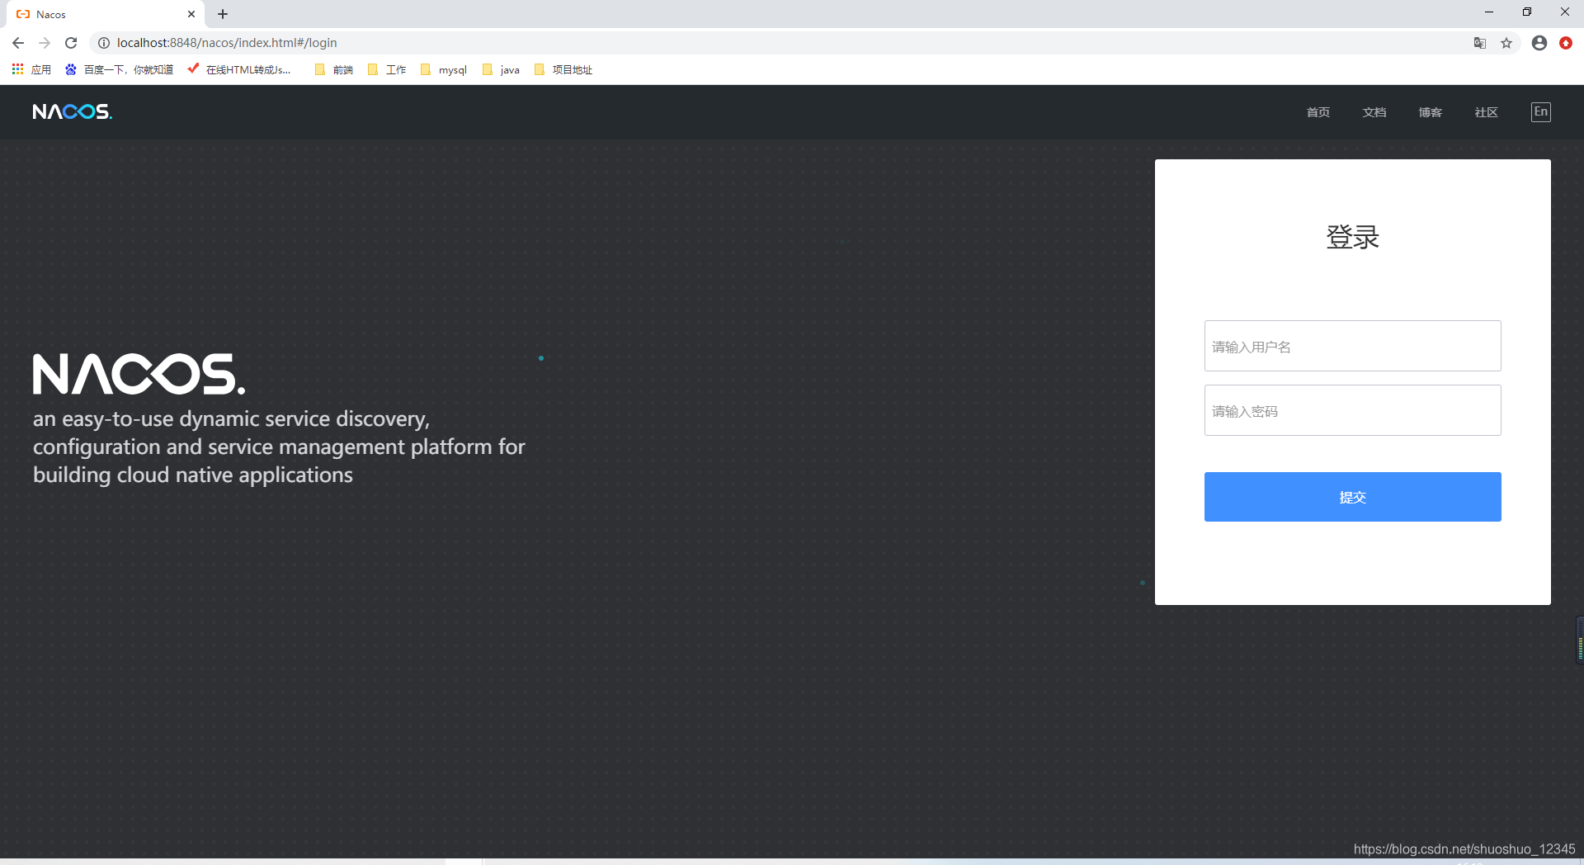Open 社区 in the navigation
1584x865 pixels.
1487,112
